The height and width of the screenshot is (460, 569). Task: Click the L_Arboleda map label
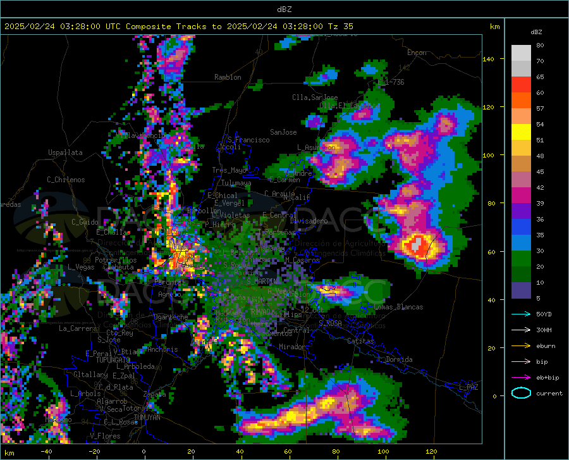pyautogui.click(x=135, y=366)
